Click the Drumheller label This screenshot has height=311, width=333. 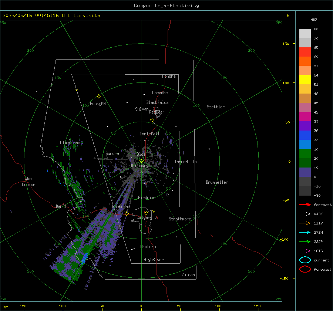(217, 182)
